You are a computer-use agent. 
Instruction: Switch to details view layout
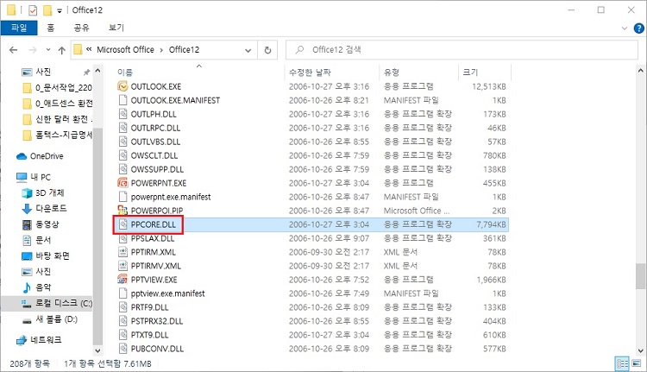click(622, 363)
